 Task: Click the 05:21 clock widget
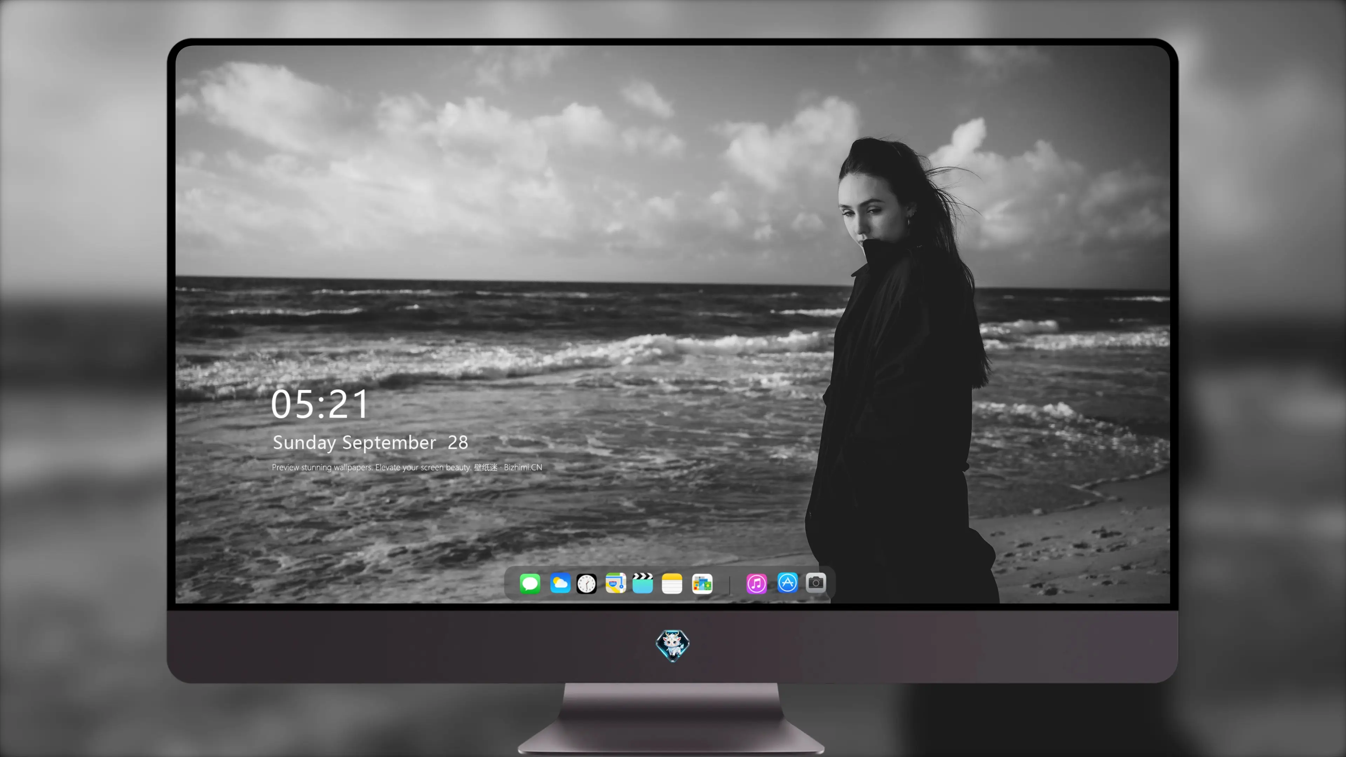tap(320, 404)
